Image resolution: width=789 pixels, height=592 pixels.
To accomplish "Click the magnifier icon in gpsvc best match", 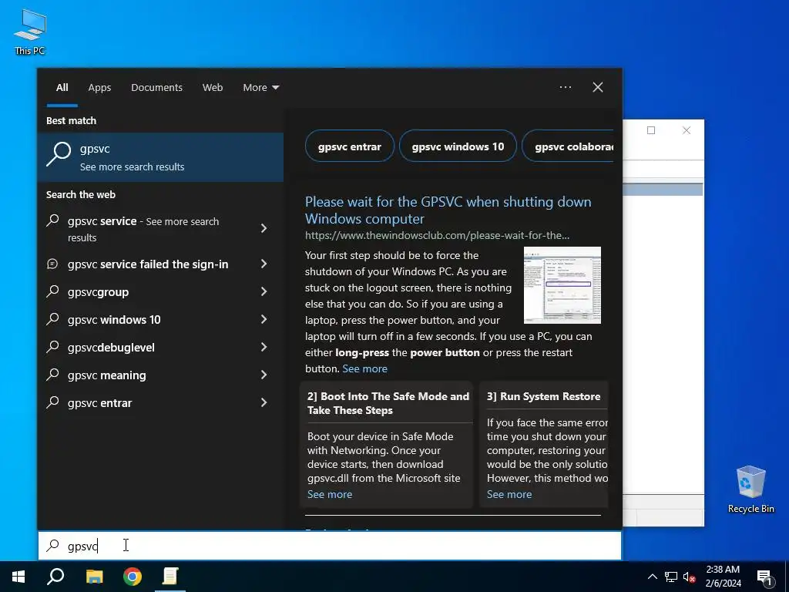I will (x=59, y=154).
